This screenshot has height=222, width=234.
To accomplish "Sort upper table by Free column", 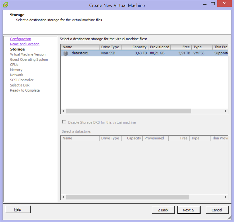I will tap(181, 47).
